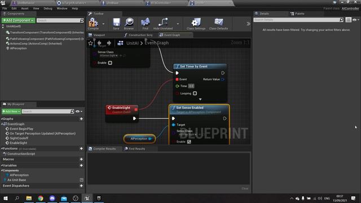Screen dimensions: 361x203
Task: Click My Blueprint search field
Action: tap(48, 112)
